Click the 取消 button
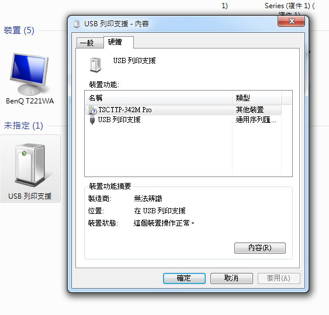This screenshot has height=315, width=329. tap(231, 278)
